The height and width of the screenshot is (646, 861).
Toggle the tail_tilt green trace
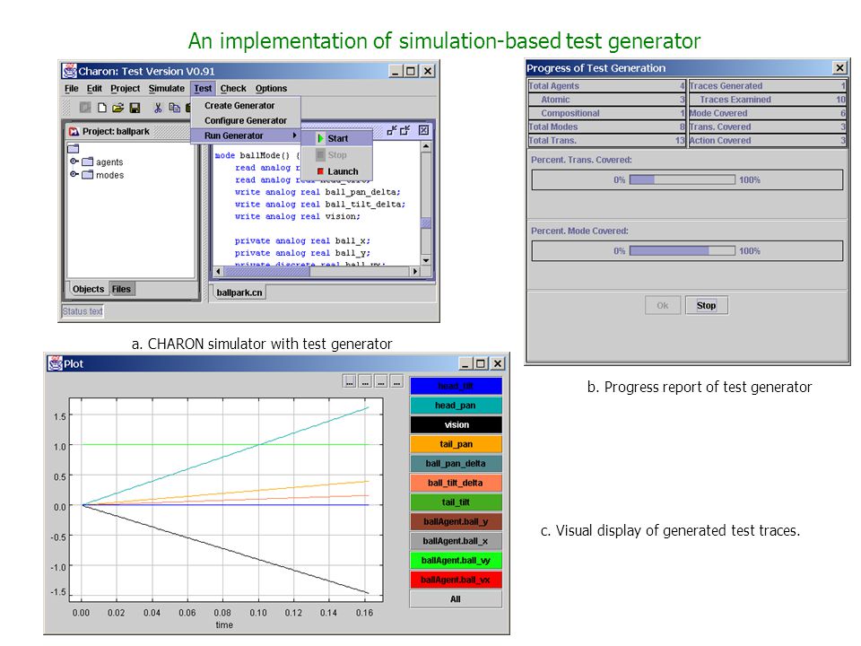tap(456, 502)
